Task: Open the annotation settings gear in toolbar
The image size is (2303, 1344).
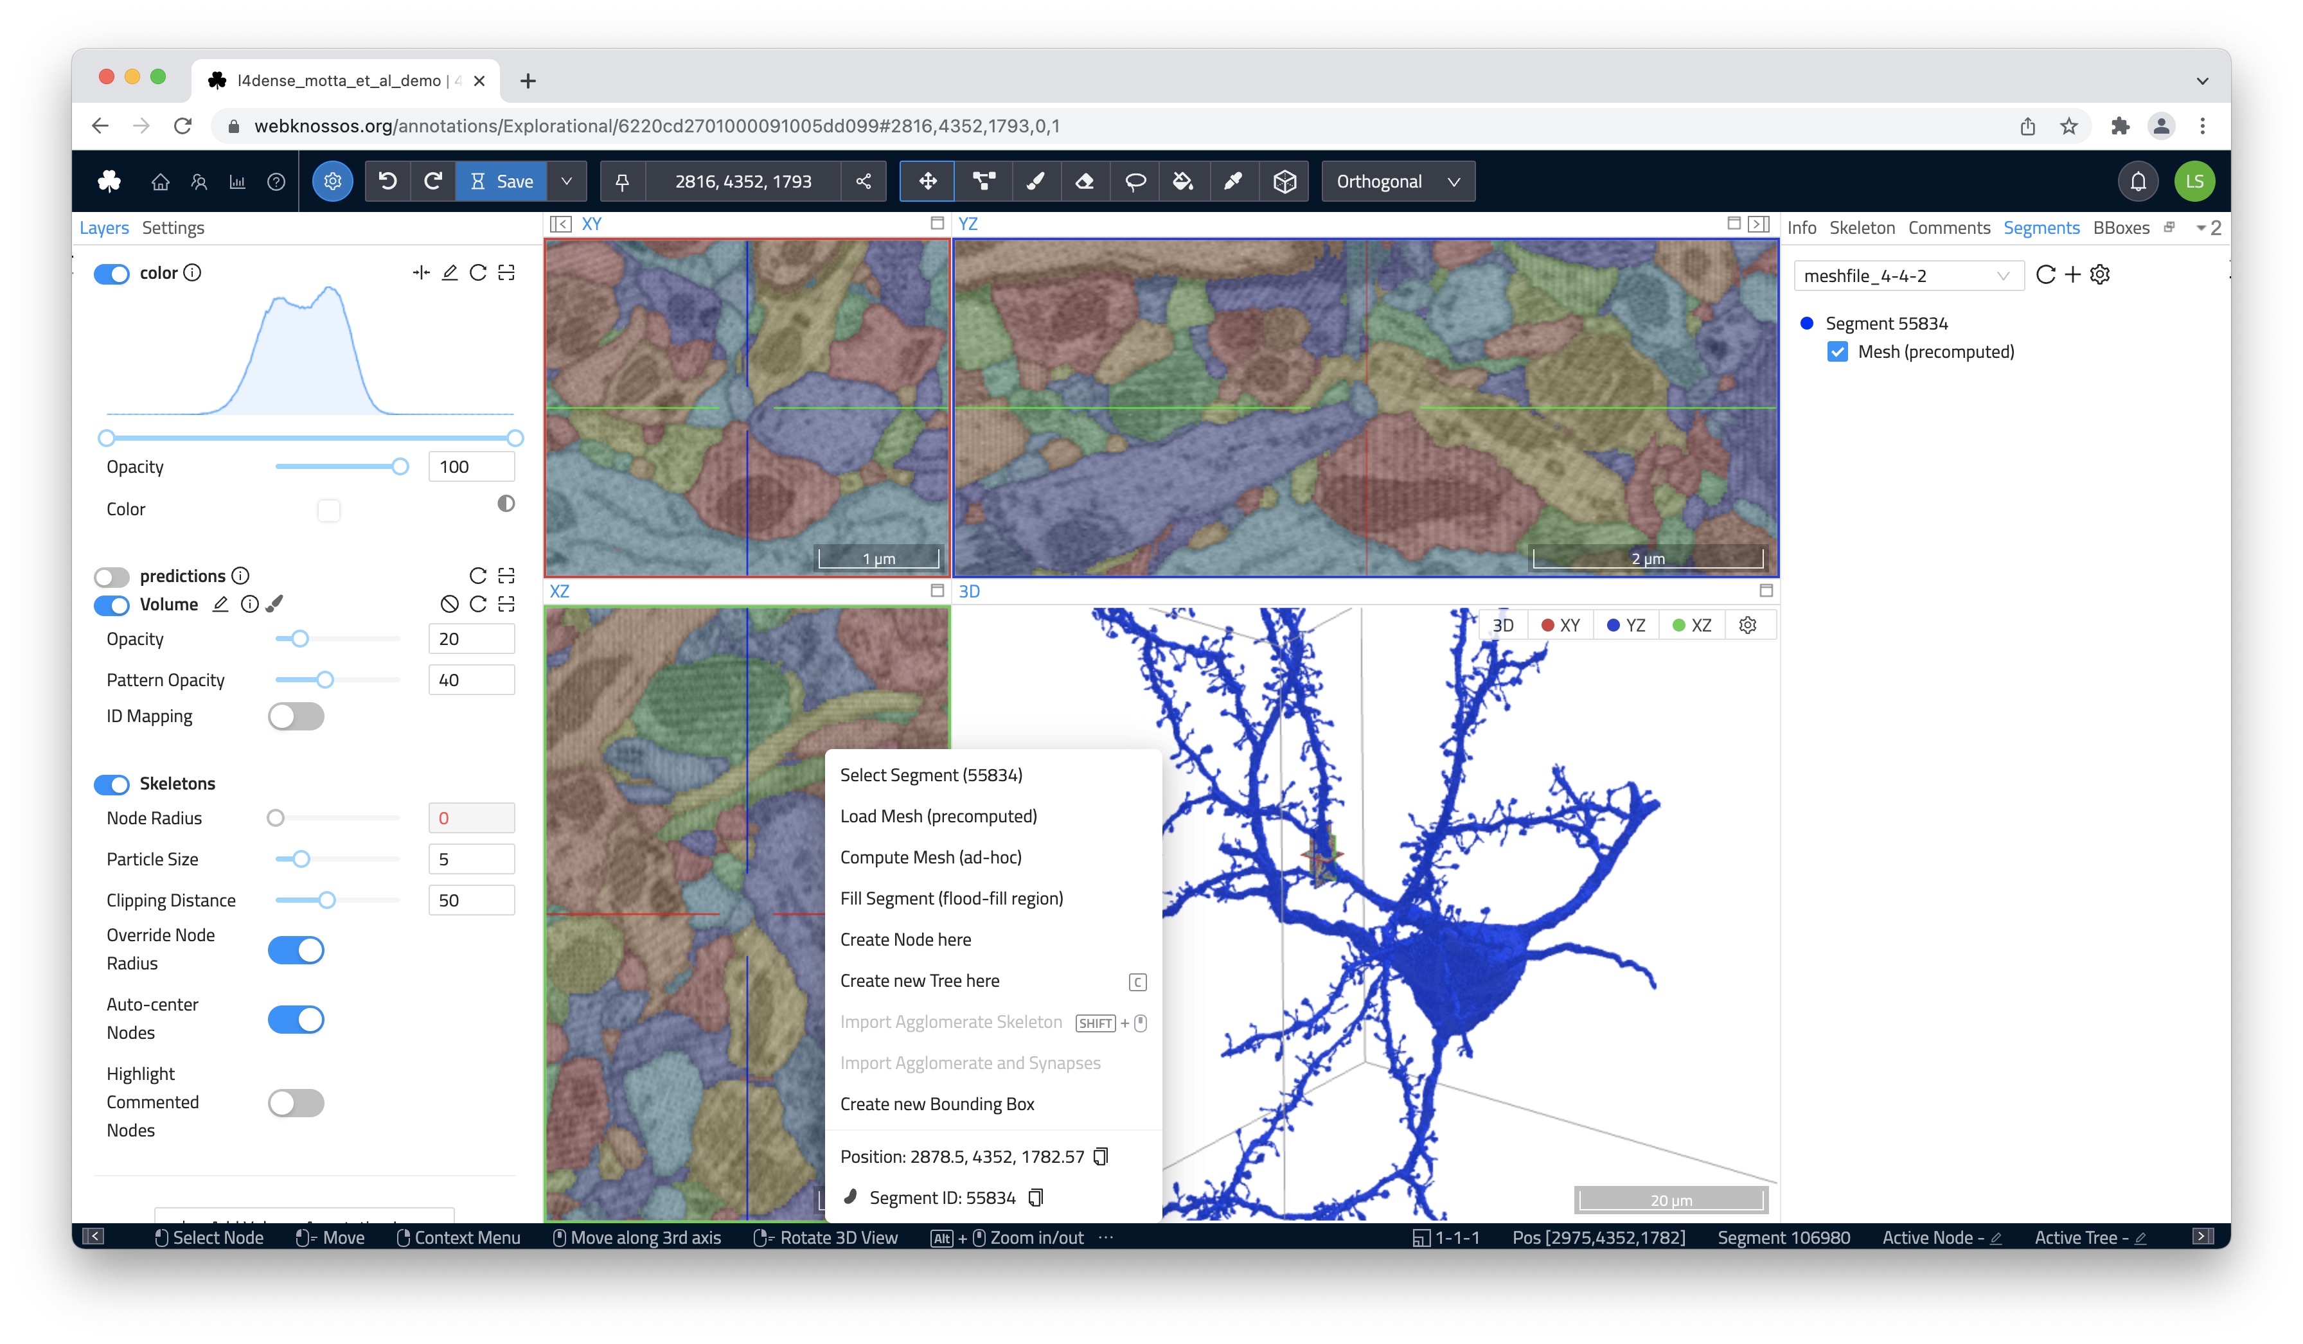Action: pyautogui.click(x=333, y=182)
